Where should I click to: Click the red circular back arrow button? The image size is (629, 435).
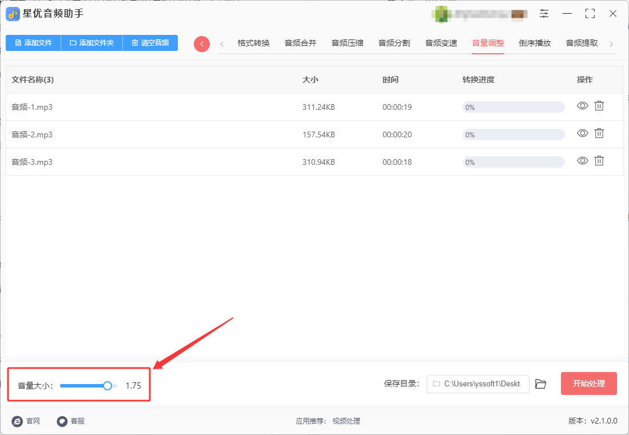pos(202,43)
